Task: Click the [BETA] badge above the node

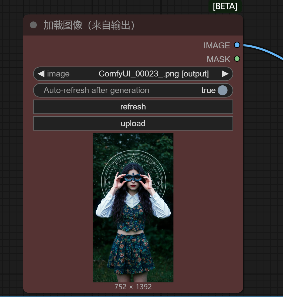Action: [x=225, y=6]
